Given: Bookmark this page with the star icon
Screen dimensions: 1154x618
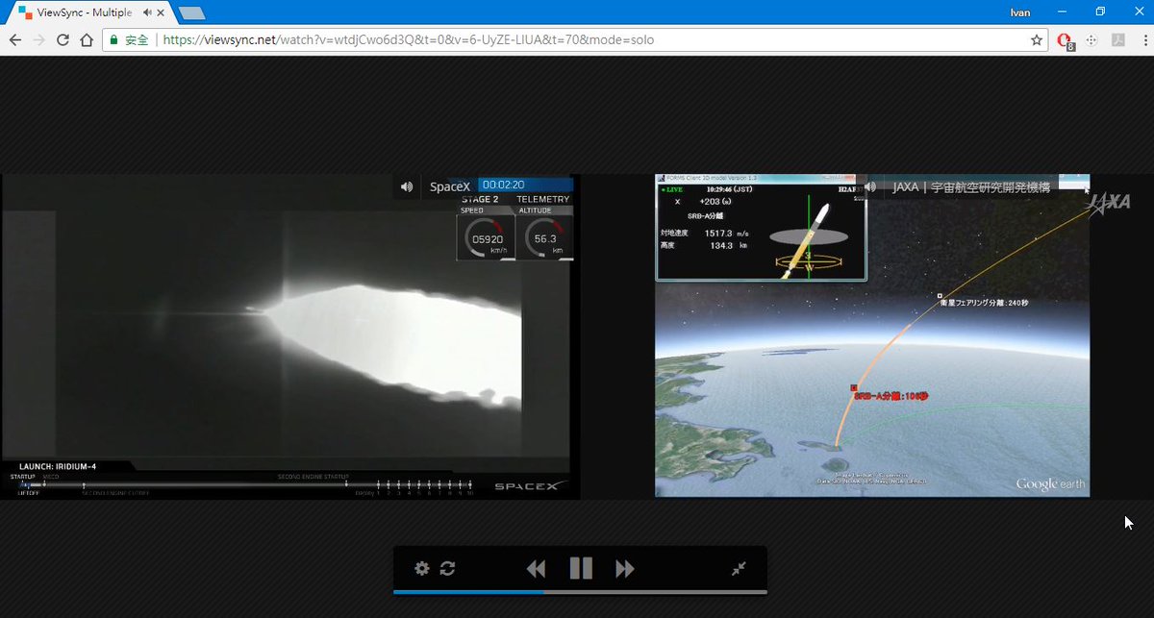Looking at the screenshot, I should tap(1037, 40).
